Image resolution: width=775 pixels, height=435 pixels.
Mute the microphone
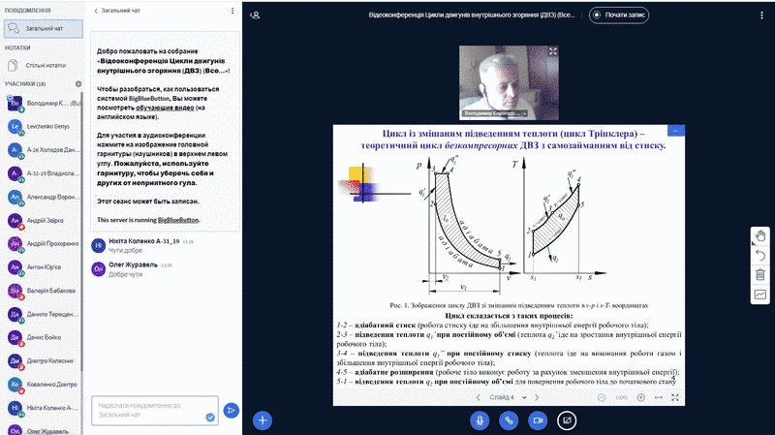pyautogui.click(x=480, y=420)
